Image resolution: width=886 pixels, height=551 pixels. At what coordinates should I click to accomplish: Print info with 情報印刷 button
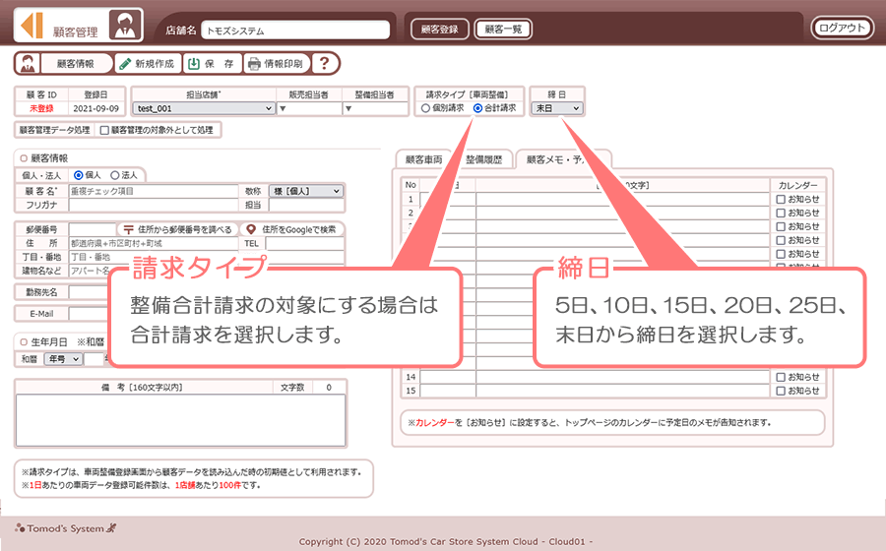(x=277, y=64)
